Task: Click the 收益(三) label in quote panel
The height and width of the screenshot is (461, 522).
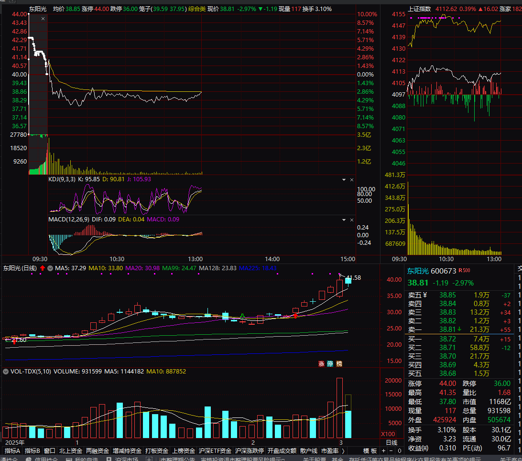Action: click(418, 449)
